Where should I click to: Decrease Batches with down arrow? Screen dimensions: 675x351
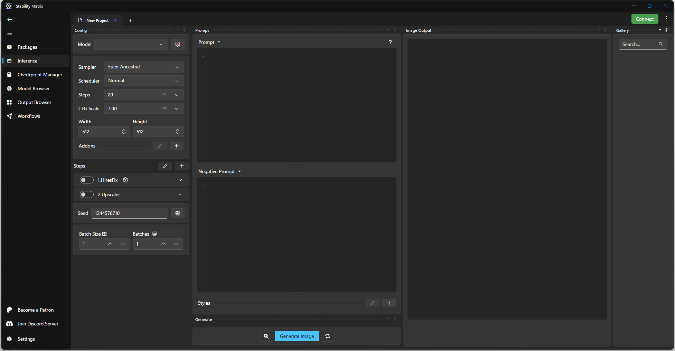click(176, 244)
